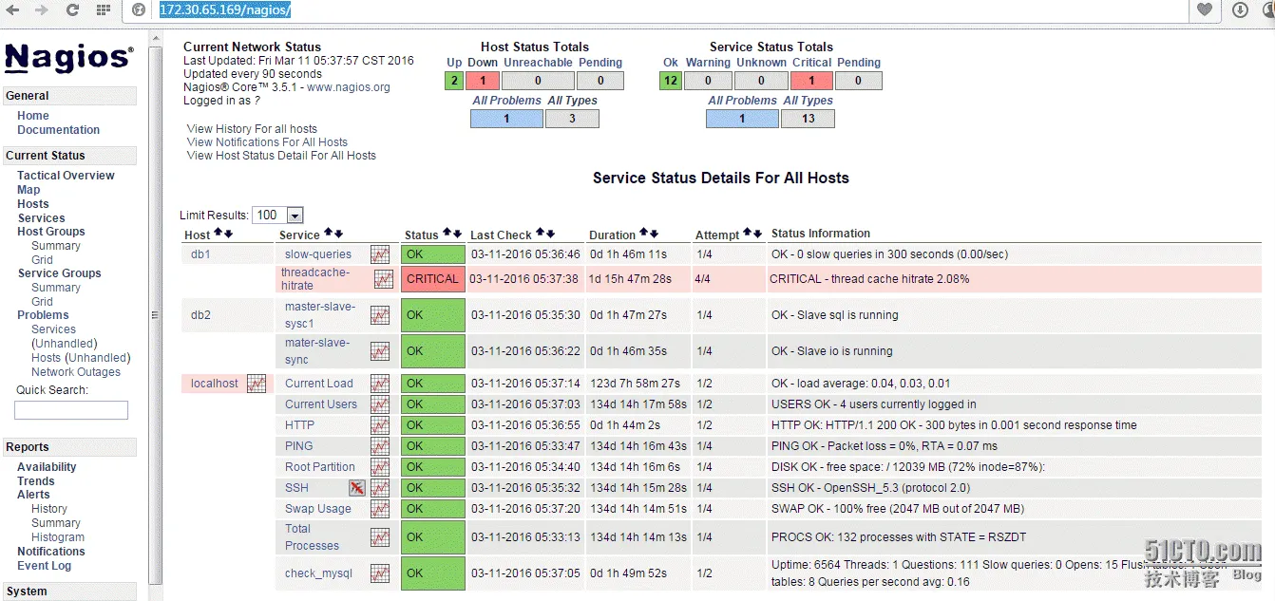Click the sidebar vertical scrollbar
The image size is (1275, 601).
(157, 313)
